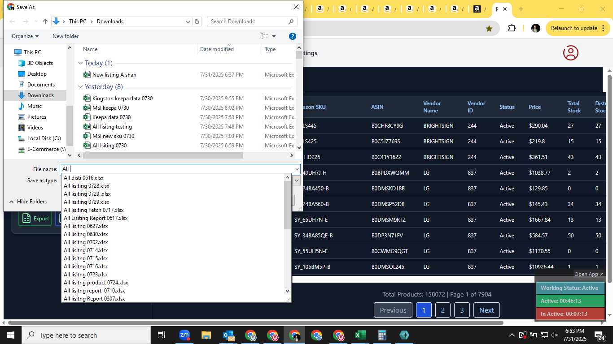Open Chrome three-dot menu
Screen dimensions: 613x344
click(603, 28)
